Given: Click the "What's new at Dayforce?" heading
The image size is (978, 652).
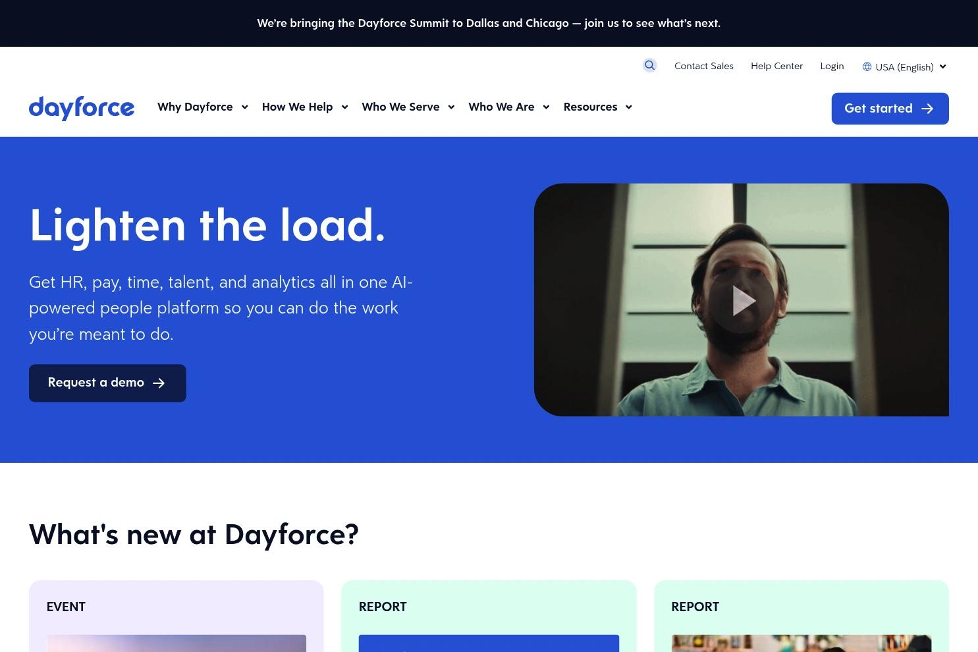Looking at the screenshot, I should pyautogui.click(x=194, y=534).
